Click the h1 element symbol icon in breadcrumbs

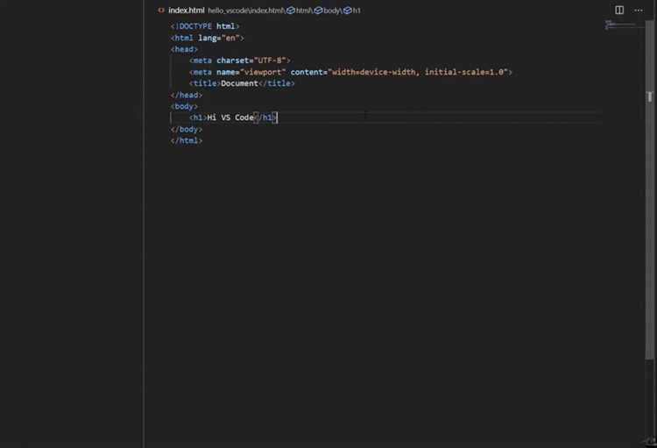348,10
